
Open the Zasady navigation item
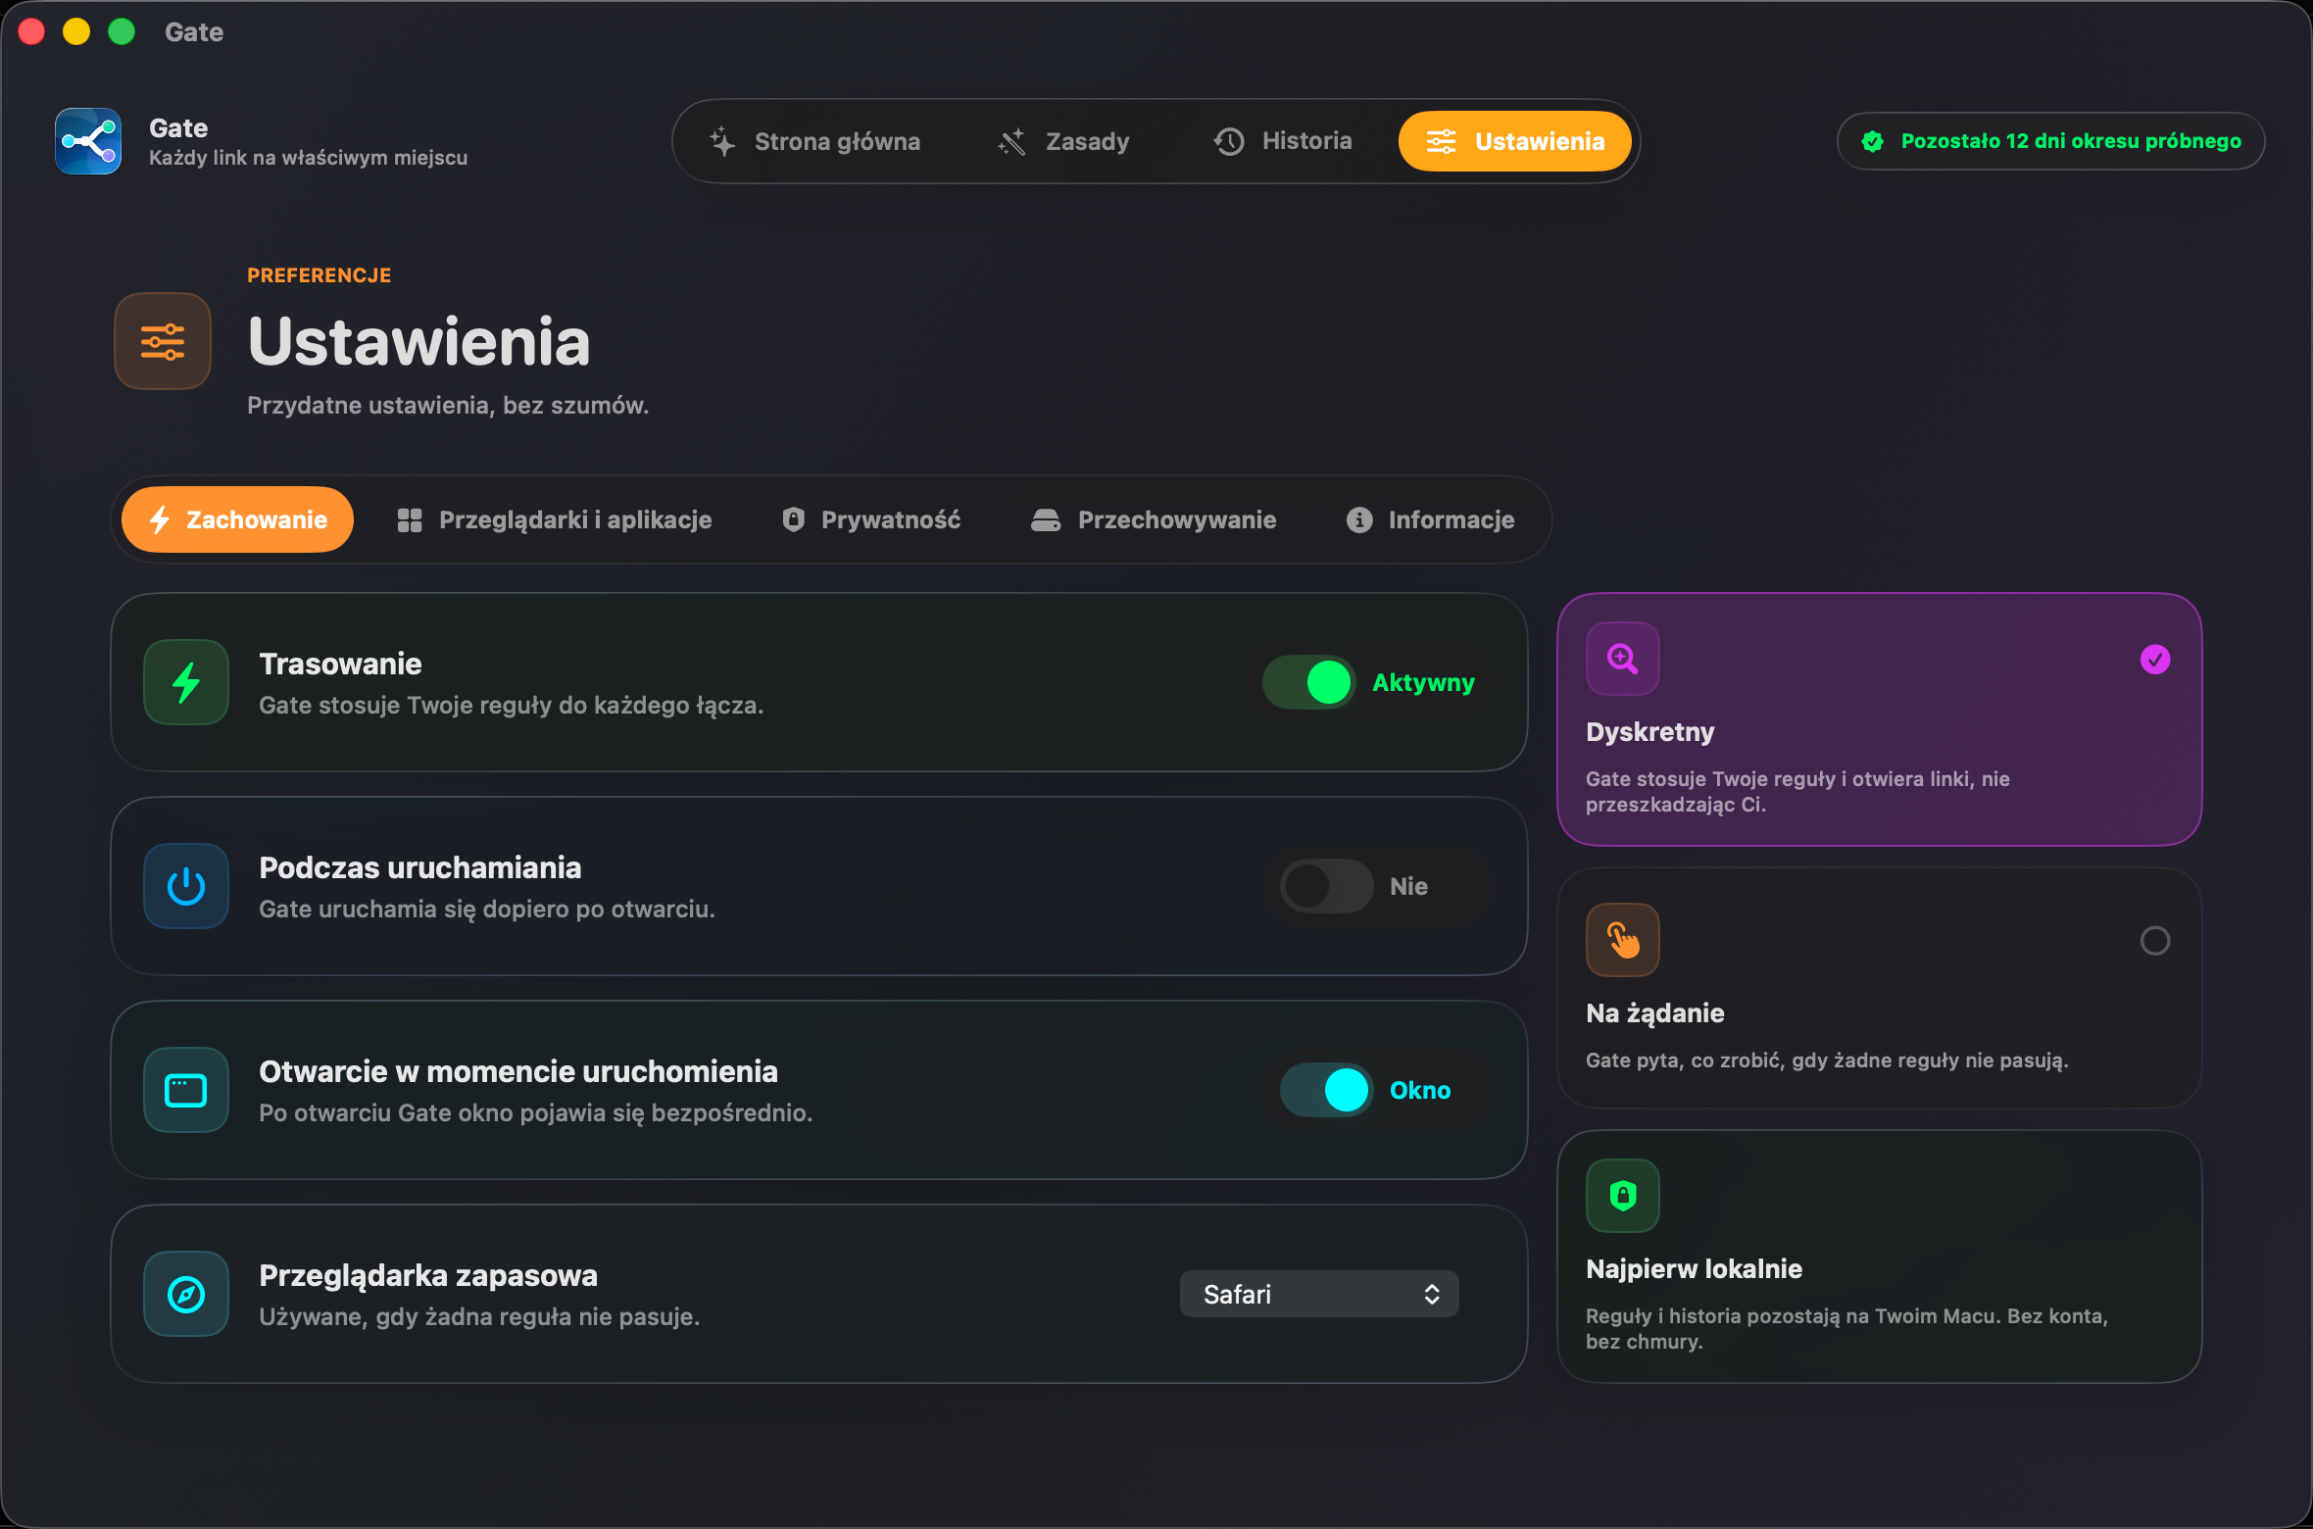[1064, 141]
